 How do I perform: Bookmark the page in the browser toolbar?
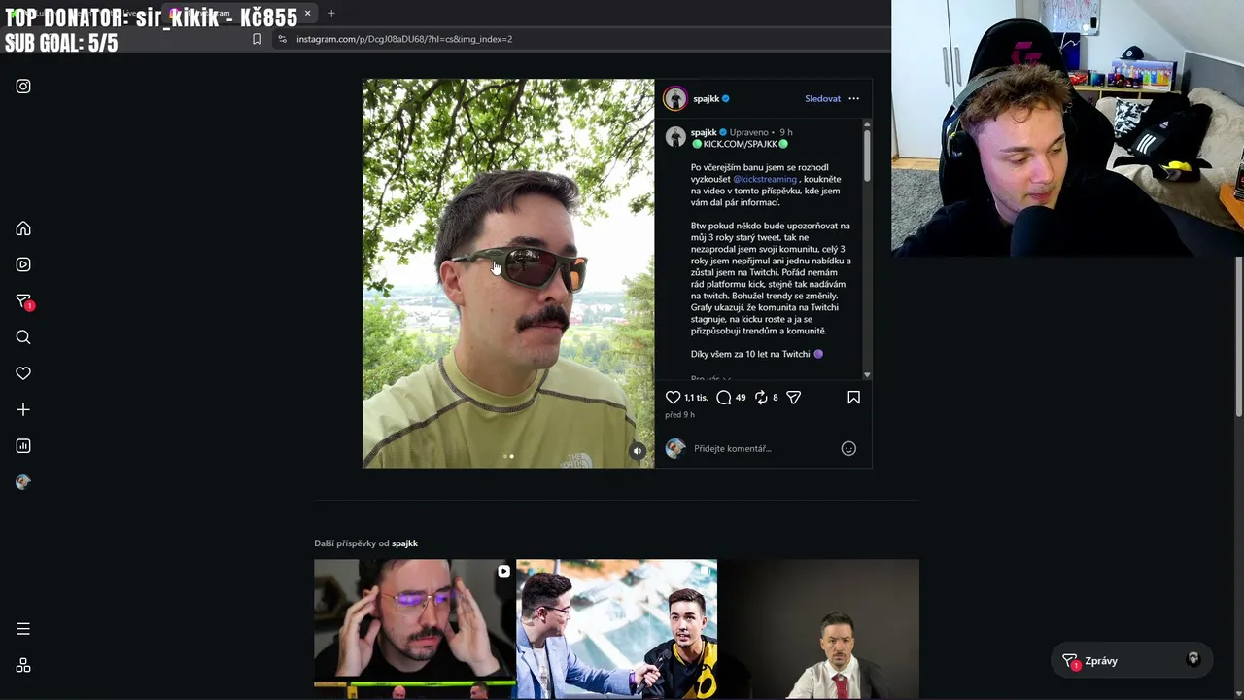pos(257,39)
